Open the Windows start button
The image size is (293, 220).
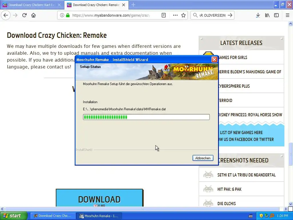(x=13, y=216)
